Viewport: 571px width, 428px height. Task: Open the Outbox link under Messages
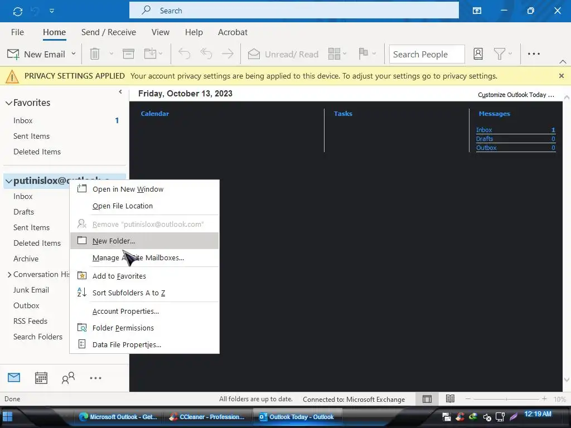point(486,148)
